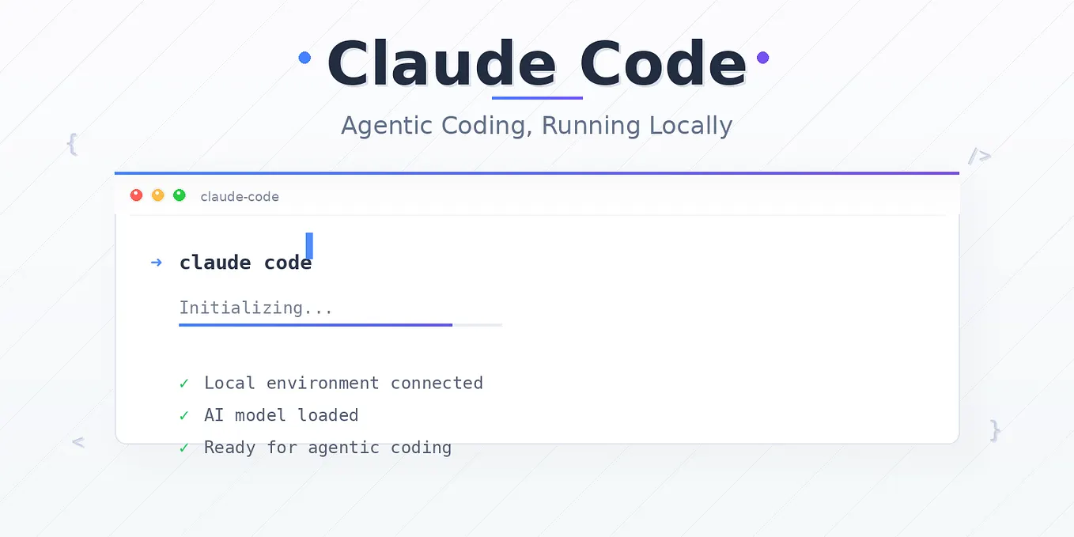Screen dimensions: 1074x537
Task: Click the blue blinking cursor block
Action: (309, 245)
